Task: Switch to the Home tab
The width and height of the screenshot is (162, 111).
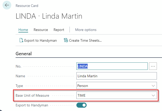Action: click(x=23, y=30)
